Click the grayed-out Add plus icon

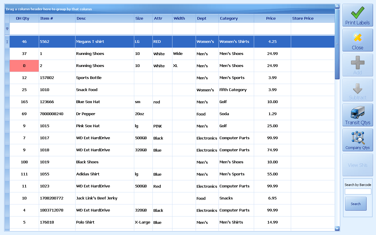357,63
